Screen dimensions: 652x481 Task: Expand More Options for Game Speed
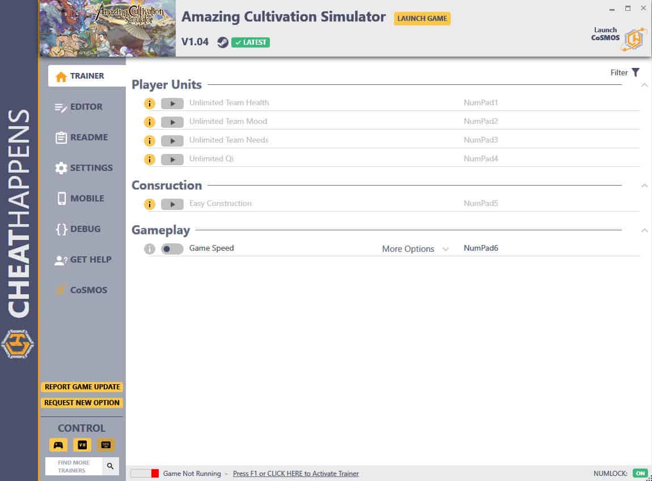pyautogui.click(x=416, y=249)
